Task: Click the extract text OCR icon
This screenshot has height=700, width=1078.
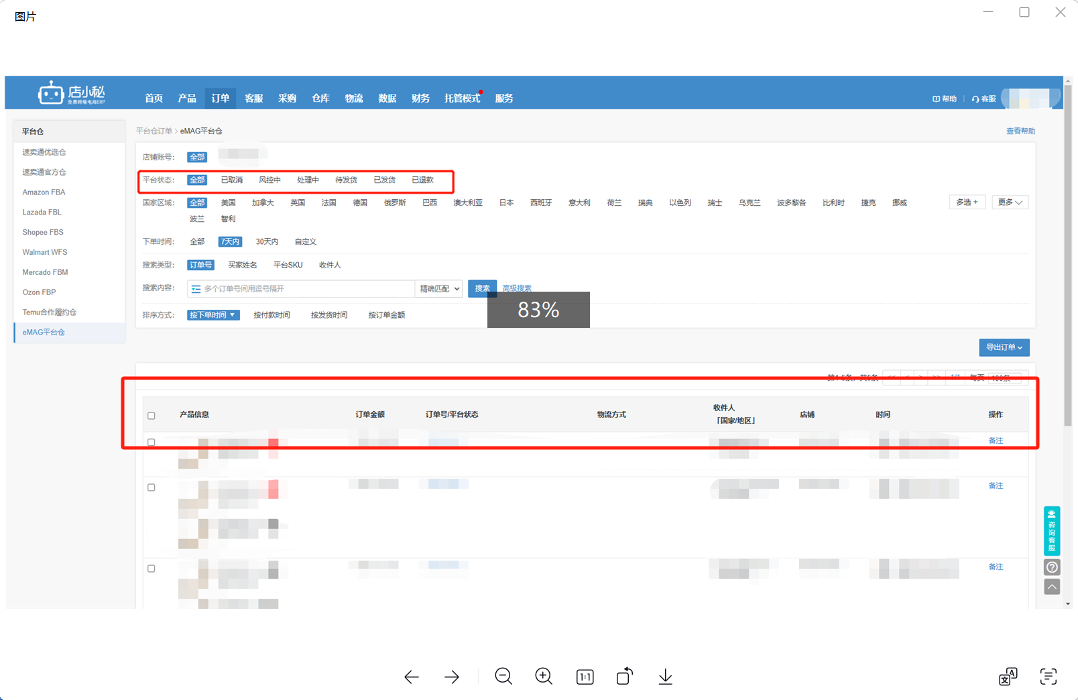Action: [1048, 677]
